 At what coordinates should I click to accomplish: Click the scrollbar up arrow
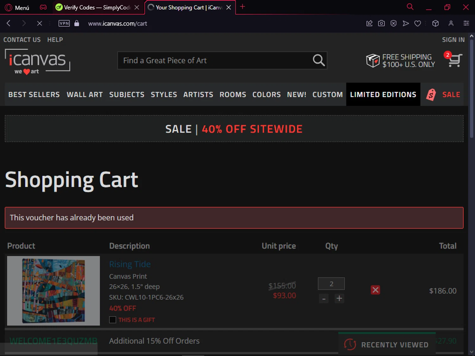pyautogui.click(x=472, y=36)
